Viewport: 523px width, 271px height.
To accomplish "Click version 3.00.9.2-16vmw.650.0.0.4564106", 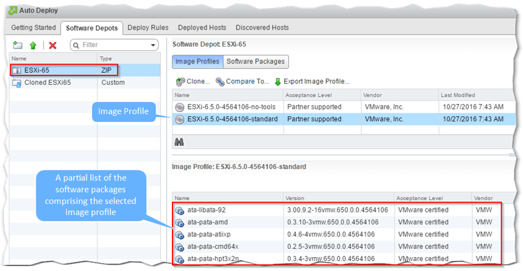I will pyautogui.click(x=337, y=210).
